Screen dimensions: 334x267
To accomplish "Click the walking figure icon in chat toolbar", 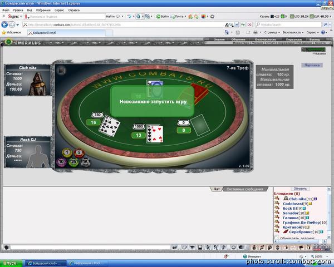I will pos(208,247).
